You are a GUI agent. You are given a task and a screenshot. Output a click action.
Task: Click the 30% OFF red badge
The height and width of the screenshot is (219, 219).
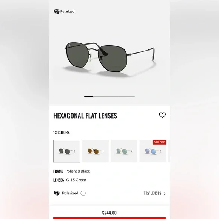[x=159, y=142]
